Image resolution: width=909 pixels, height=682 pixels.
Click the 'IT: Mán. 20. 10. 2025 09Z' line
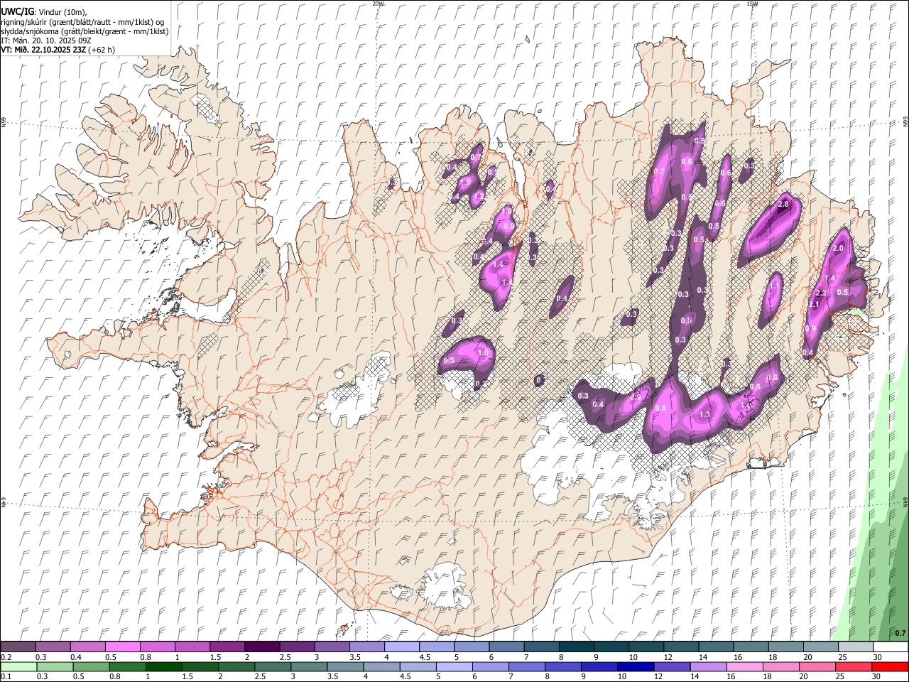pyautogui.click(x=46, y=40)
